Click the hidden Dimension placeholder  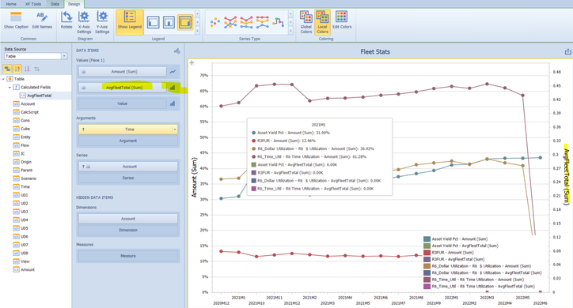[128, 231]
